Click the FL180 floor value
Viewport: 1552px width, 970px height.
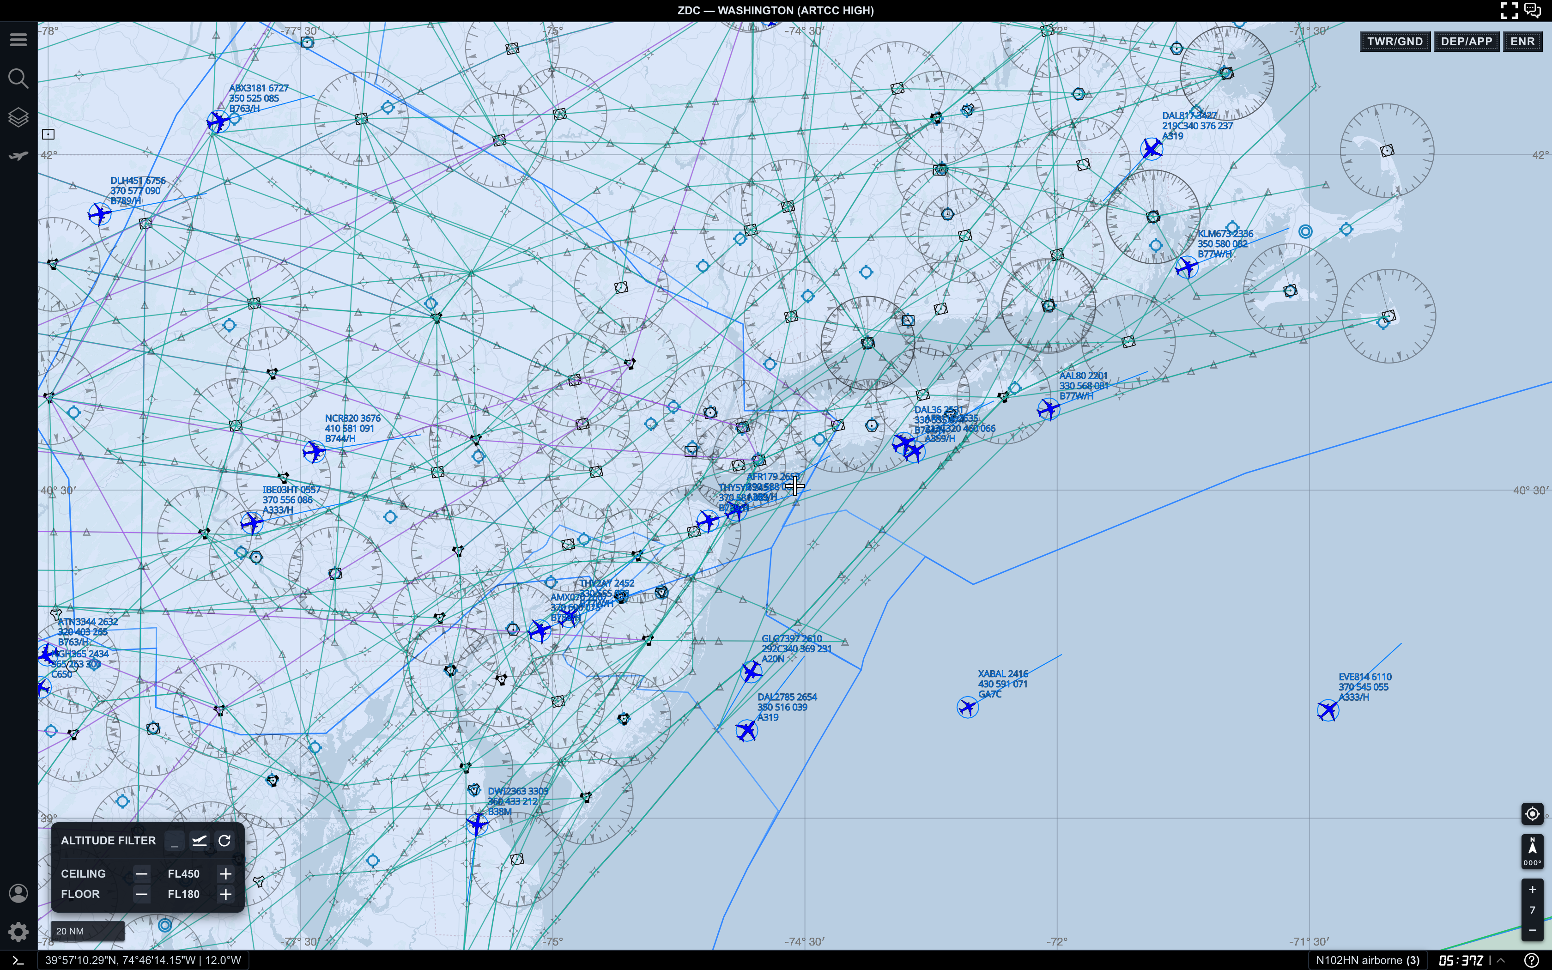click(183, 894)
